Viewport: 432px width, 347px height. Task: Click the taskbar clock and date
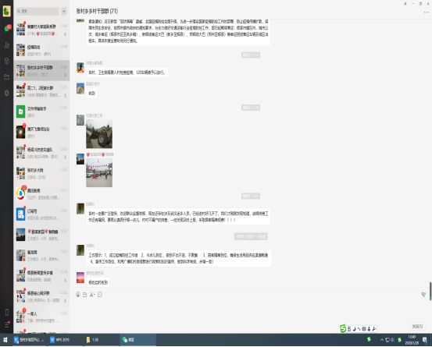(x=412, y=340)
